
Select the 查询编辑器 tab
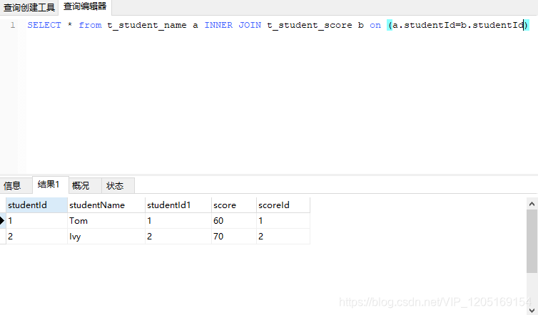(85, 7)
